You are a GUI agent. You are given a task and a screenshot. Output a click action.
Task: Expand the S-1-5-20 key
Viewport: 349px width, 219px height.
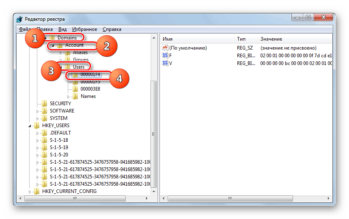point(38,155)
